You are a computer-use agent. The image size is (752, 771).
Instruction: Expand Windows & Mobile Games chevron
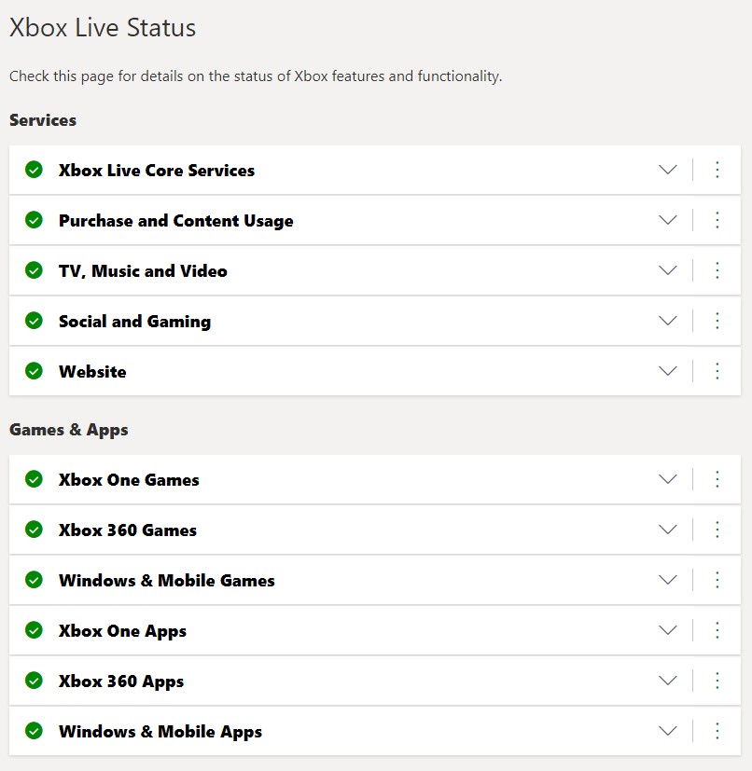click(x=667, y=580)
